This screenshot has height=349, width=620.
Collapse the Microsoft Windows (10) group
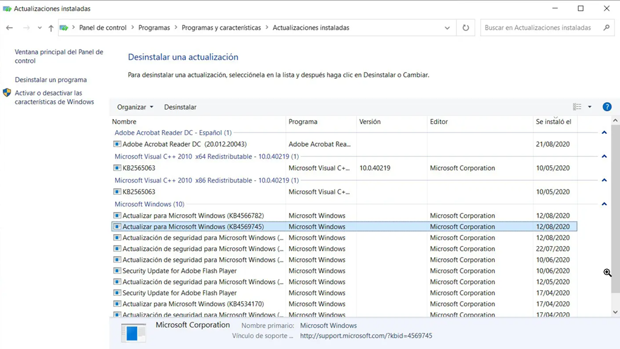604,204
